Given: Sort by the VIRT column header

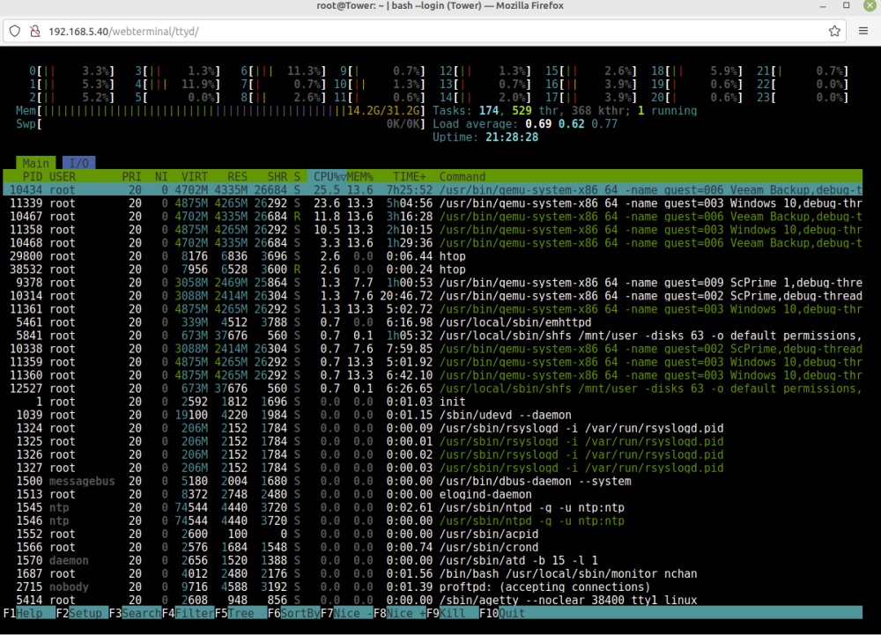Looking at the screenshot, I should tap(195, 176).
